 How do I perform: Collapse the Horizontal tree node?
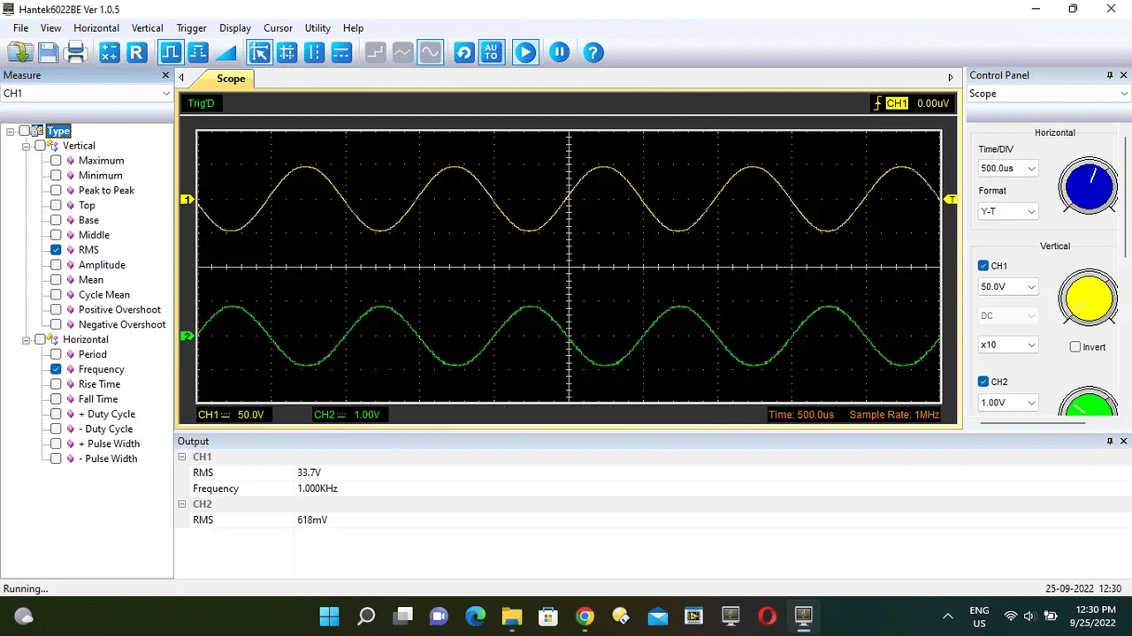tap(27, 339)
